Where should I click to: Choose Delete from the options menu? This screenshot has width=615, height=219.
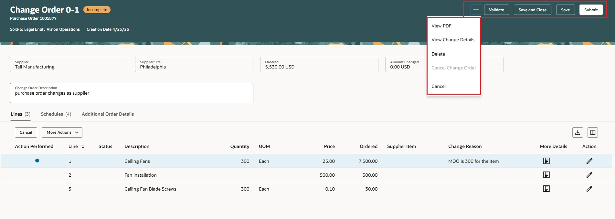pos(438,54)
